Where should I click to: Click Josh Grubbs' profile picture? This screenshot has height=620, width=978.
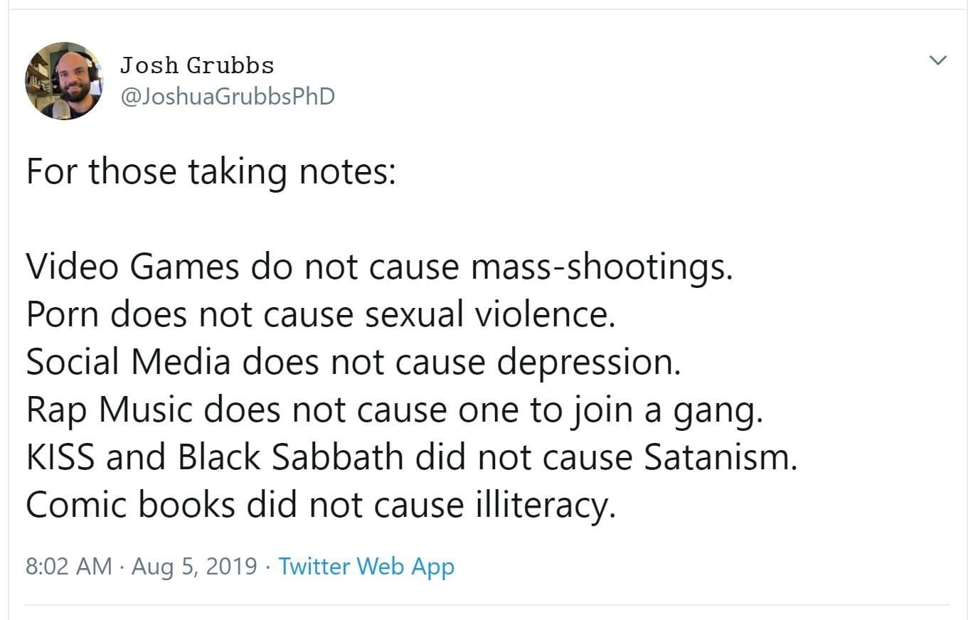click(x=64, y=80)
